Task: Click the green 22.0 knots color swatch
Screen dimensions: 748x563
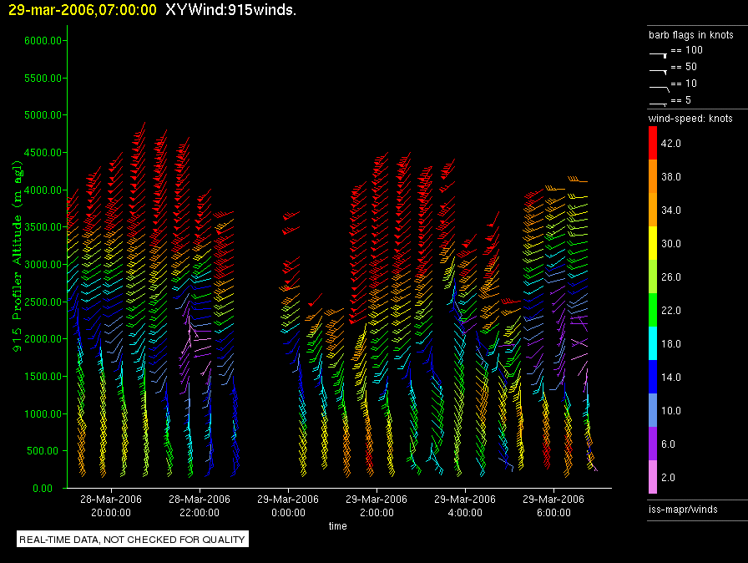Action: click(x=654, y=310)
